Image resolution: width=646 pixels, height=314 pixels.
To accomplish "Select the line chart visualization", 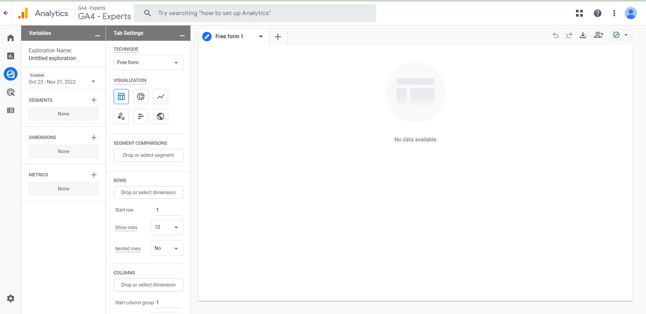I will click(x=161, y=97).
